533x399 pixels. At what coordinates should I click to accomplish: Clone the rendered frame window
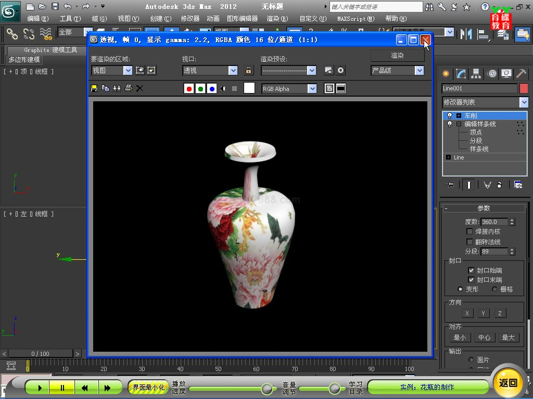[117, 88]
